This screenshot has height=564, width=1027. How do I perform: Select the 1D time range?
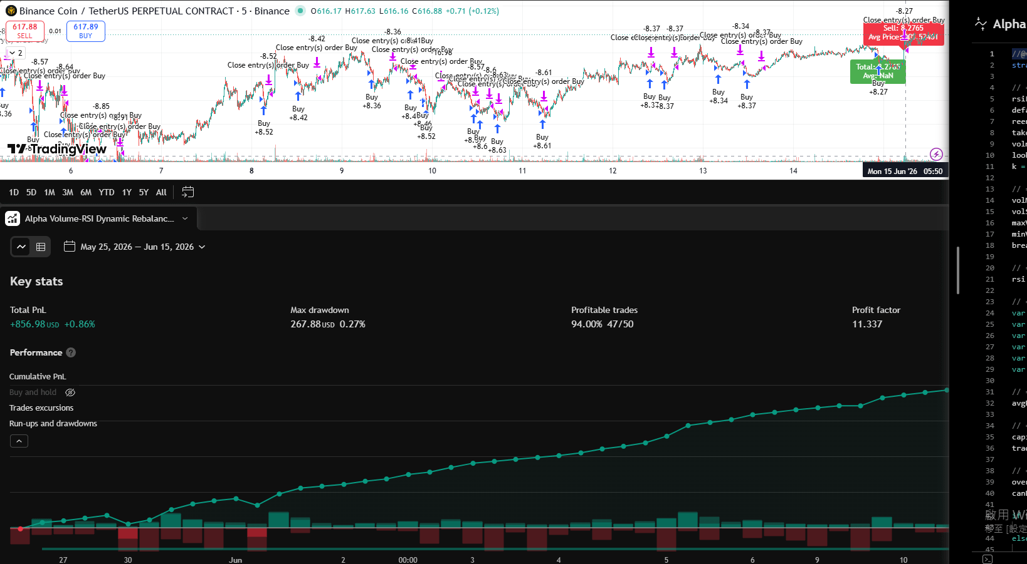coord(14,192)
